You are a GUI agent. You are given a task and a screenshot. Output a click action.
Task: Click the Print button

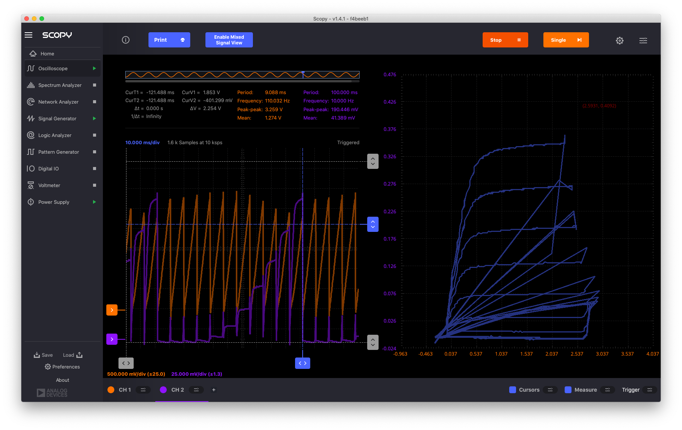[x=169, y=40]
